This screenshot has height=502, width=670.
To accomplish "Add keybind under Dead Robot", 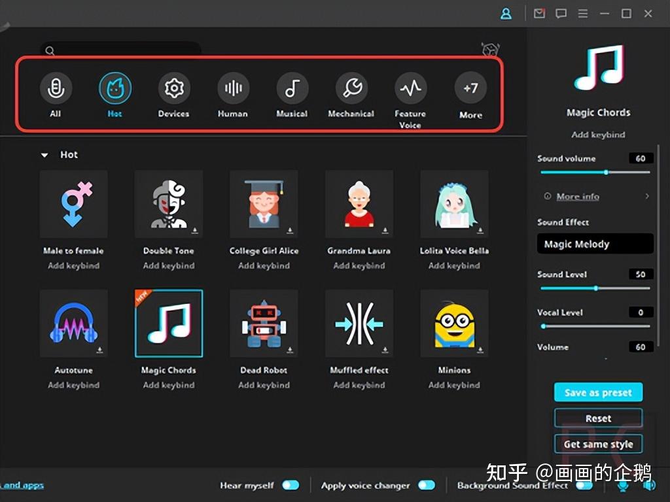I will (264, 385).
